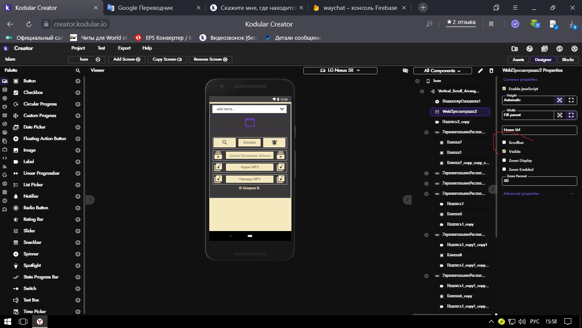Collapse the hom screen tree node

[x=417, y=81]
